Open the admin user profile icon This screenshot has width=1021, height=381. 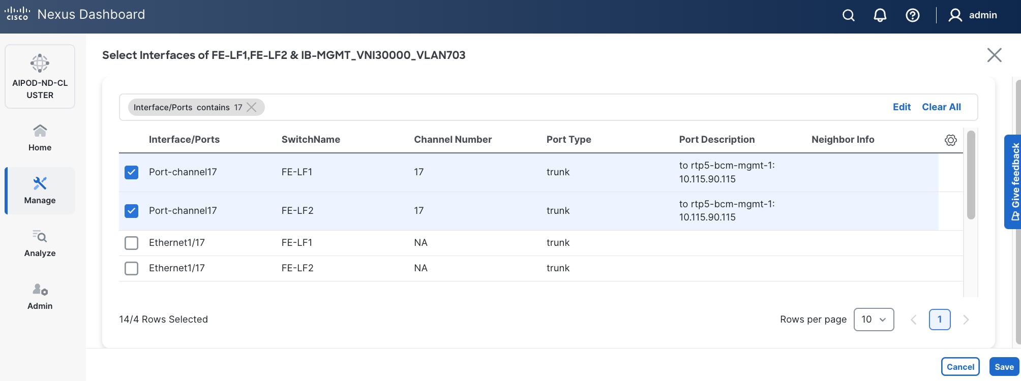(955, 15)
